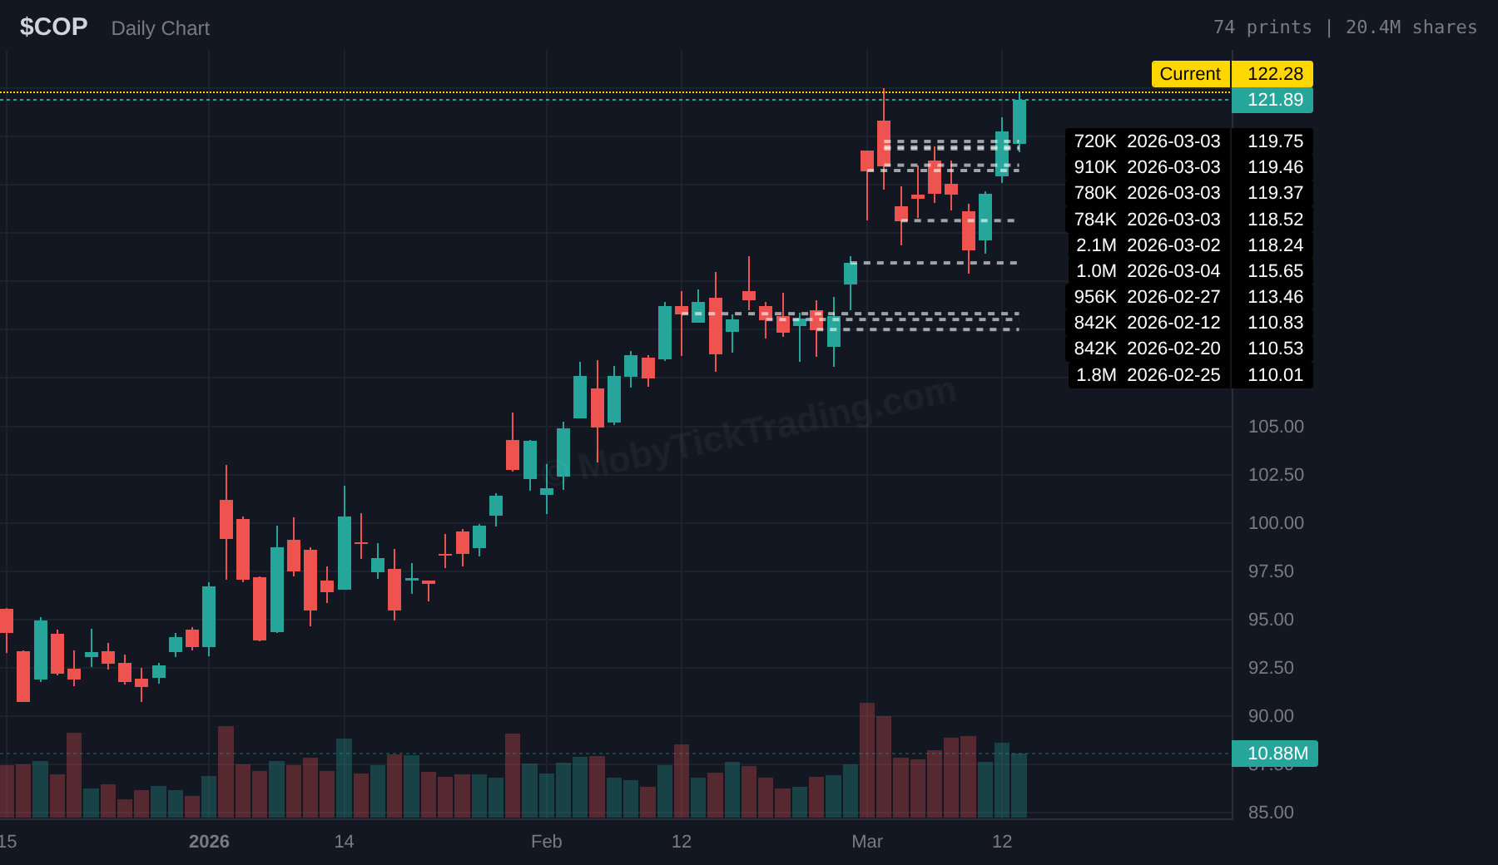The image size is (1498, 865).
Task: Click the Daily Chart timeframe label
Action: 160,28
